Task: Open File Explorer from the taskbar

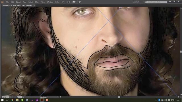Action: (17, 100)
